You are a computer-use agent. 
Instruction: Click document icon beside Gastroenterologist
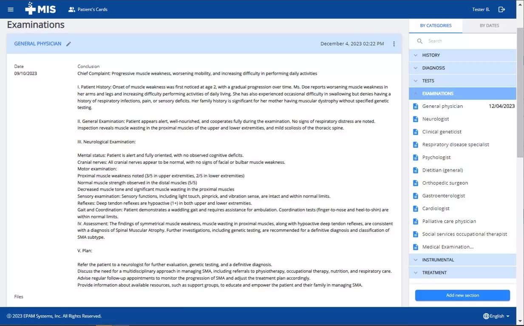pyautogui.click(x=416, y=196)
